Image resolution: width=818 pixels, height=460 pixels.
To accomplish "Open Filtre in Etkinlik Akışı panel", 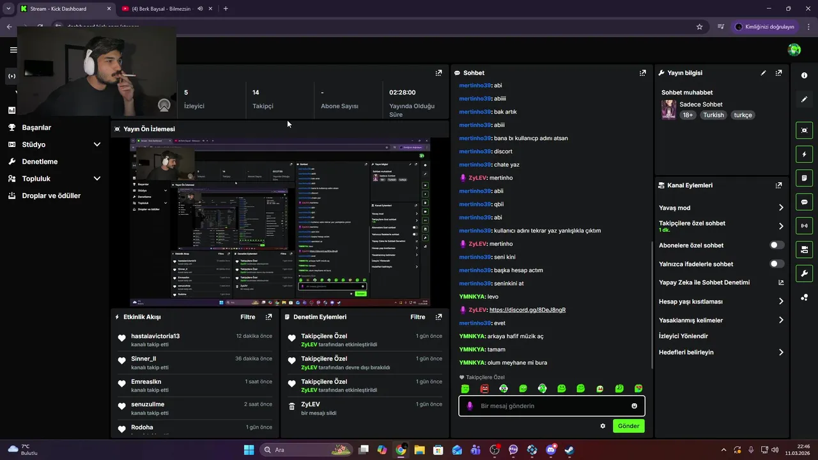I will click(248, 317).
